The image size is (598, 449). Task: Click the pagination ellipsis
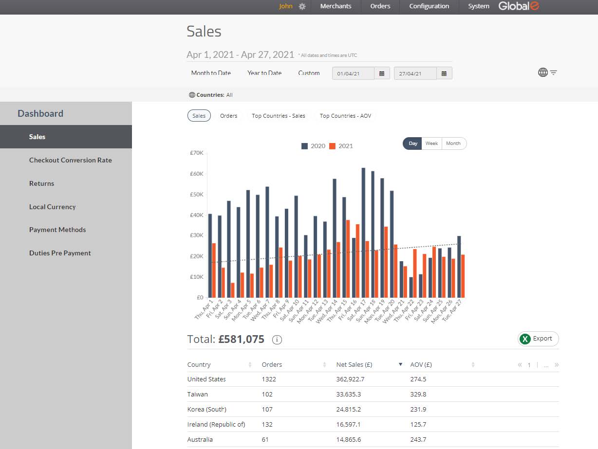[x=546, y=365]
